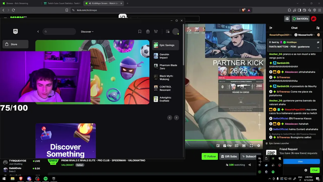
Task: Open Brave Wallet icon in toolbar
Action: 305,10
